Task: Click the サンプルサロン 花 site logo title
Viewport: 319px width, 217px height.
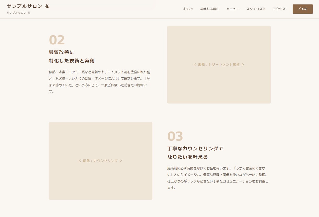Action: 28,6
